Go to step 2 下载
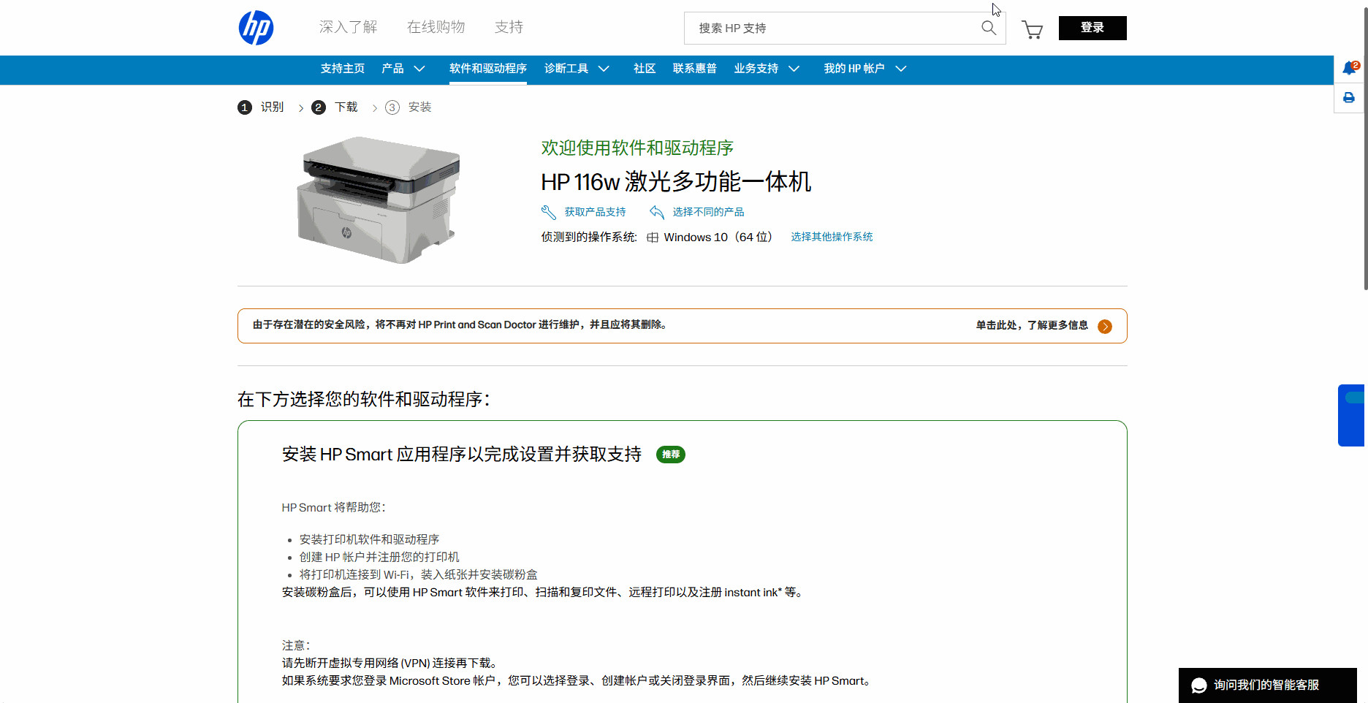Screen dimensions: 1368x703 coord(335,107)
